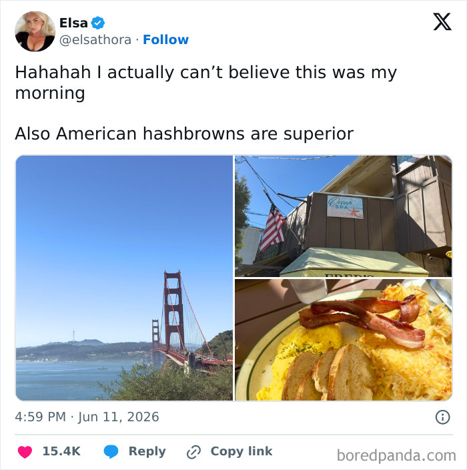Screen dimensions: 467x470
Task: Open the @elsathora handle link
Action: tap(95, 39)
